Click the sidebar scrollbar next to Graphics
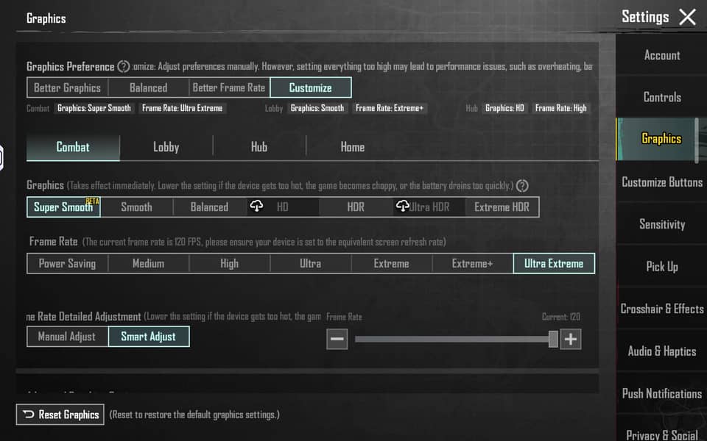The width and height of the screenshot is (707, 441). click(x=696, y=140)
